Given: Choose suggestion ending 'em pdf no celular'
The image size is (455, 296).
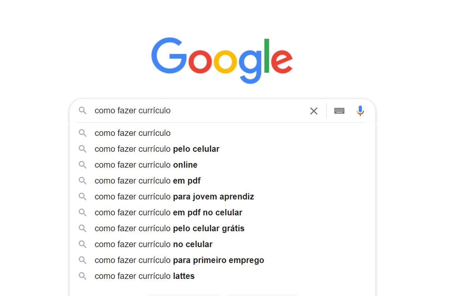Looking at the screenshot, I should pyautogui.click(x=168, y=213).
